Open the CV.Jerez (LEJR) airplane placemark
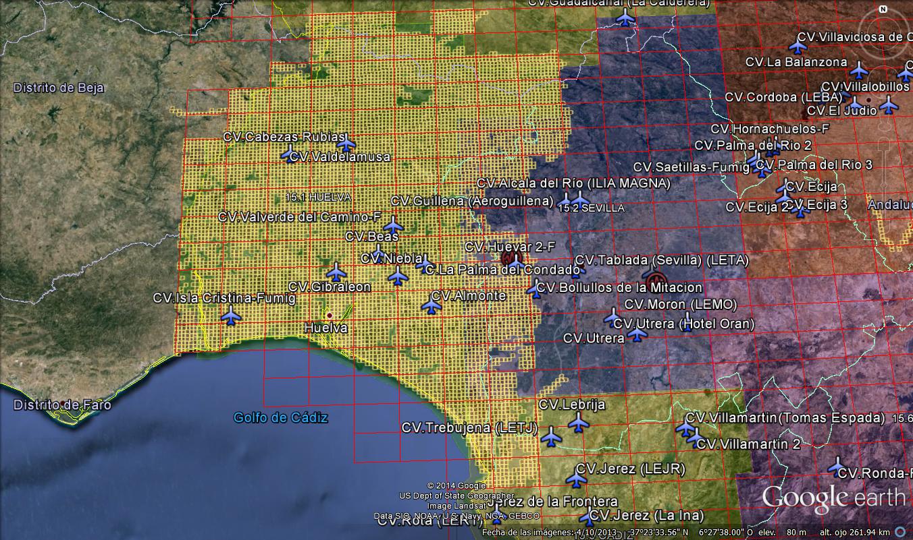 coord(576,479)
